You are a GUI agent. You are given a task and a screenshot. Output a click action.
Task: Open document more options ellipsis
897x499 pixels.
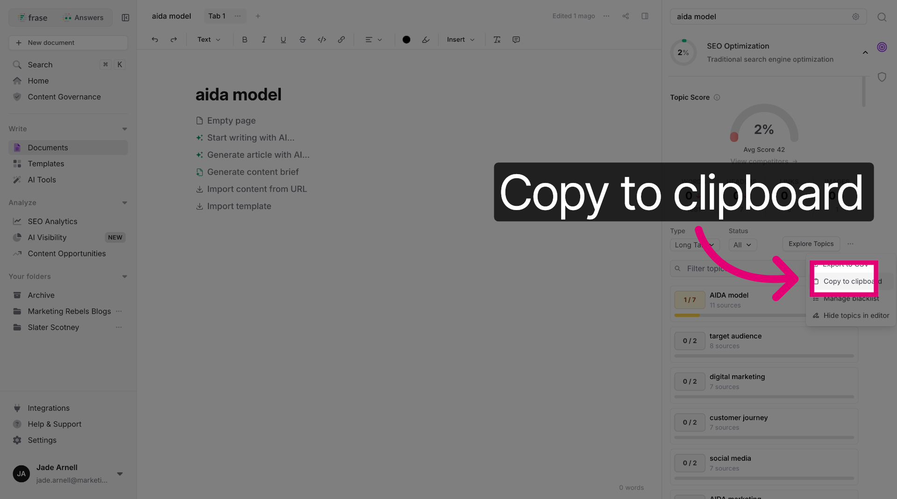click(x=606, y=16)
